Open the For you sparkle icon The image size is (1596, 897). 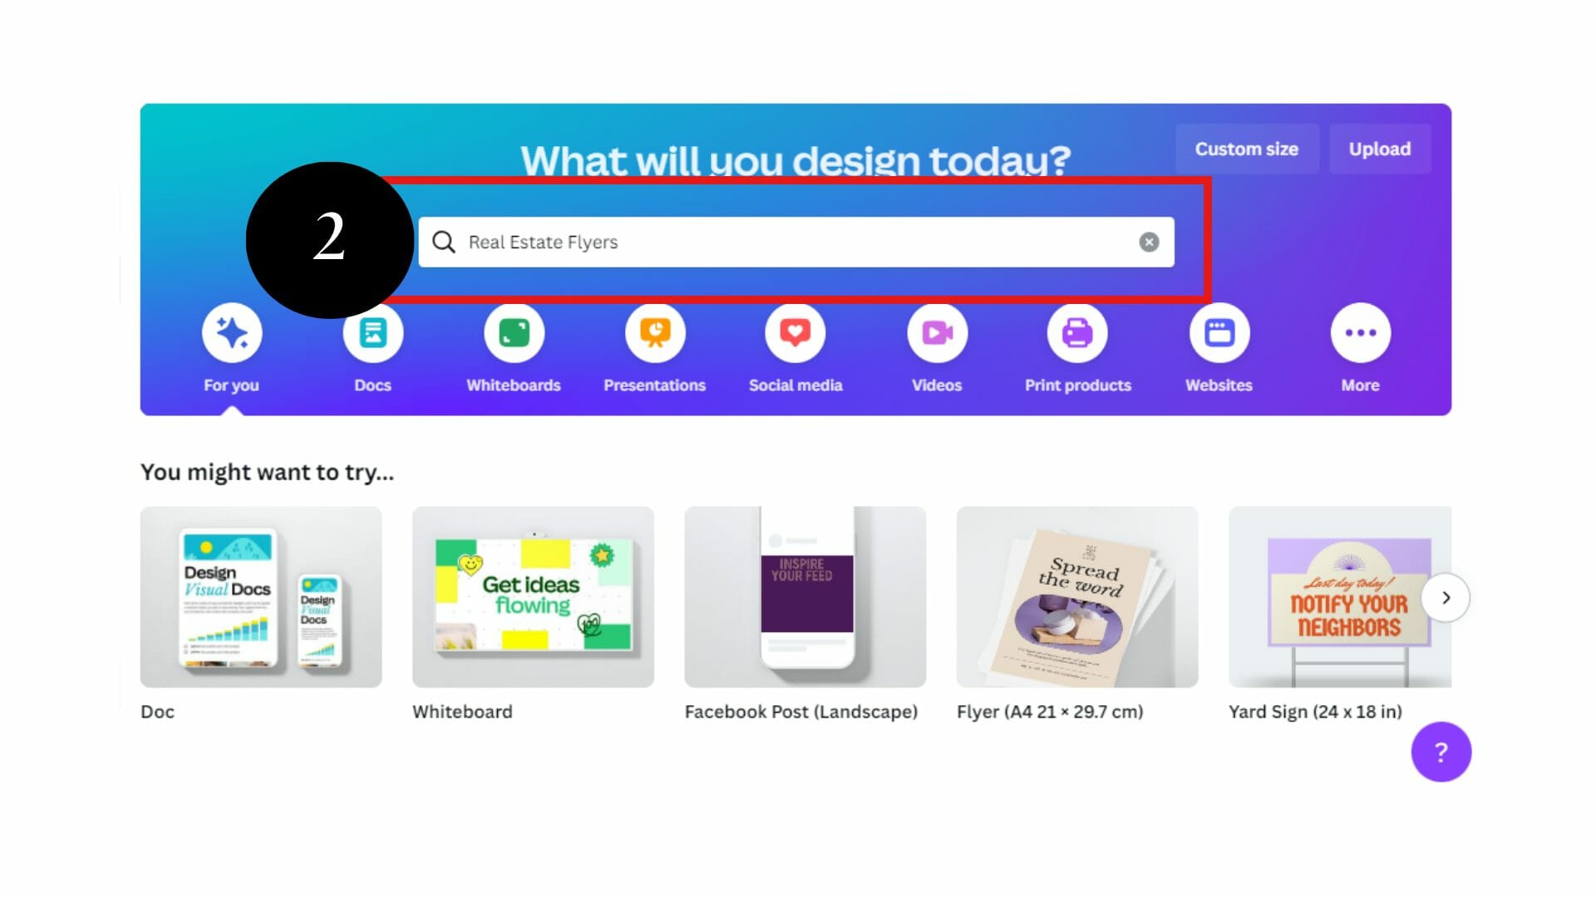click(x=232, y=333)
